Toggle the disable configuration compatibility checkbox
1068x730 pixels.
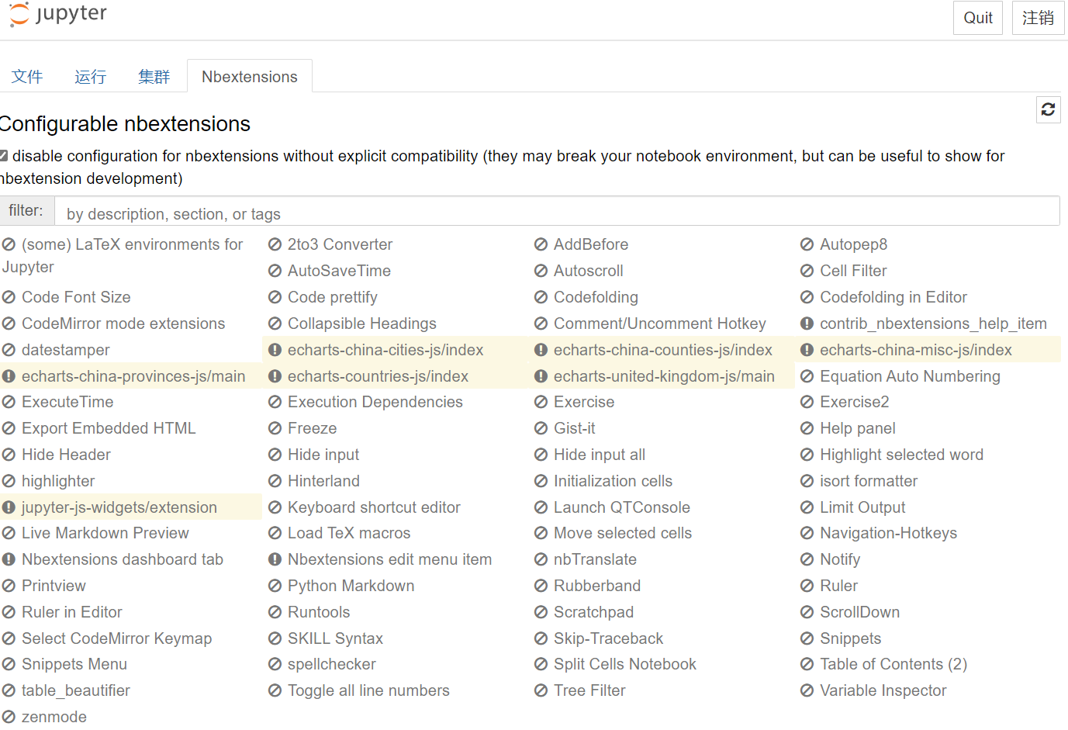pyautogui.click(x=4, y=156)
